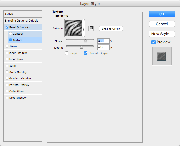The image size is (180, 146).
Task: Enable the Gradient Overlay checkbox
Action: pos(7,78)
